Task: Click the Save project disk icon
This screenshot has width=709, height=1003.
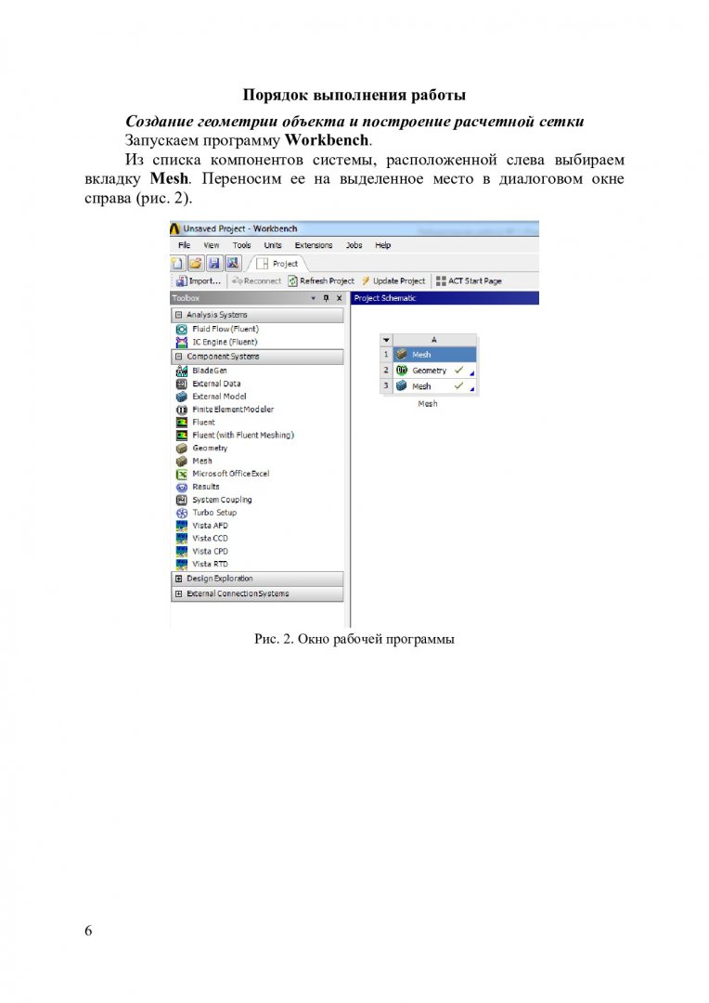Action: click(x=214, y=264)
